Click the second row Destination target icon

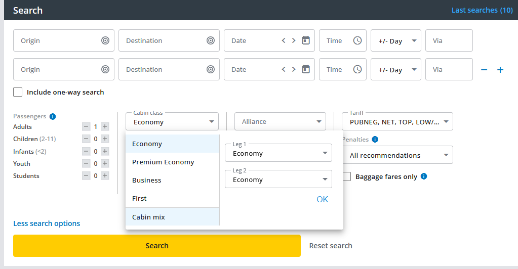(x=211, y=69)
